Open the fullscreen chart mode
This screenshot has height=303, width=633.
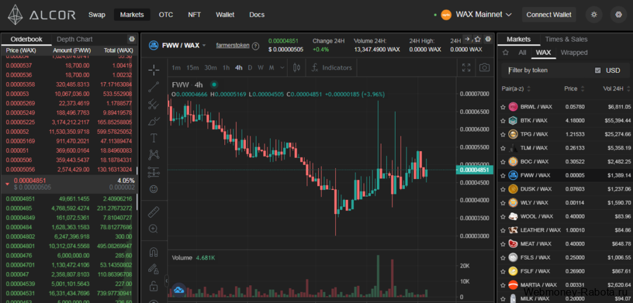pyautogui.click(x=466, y=68)
